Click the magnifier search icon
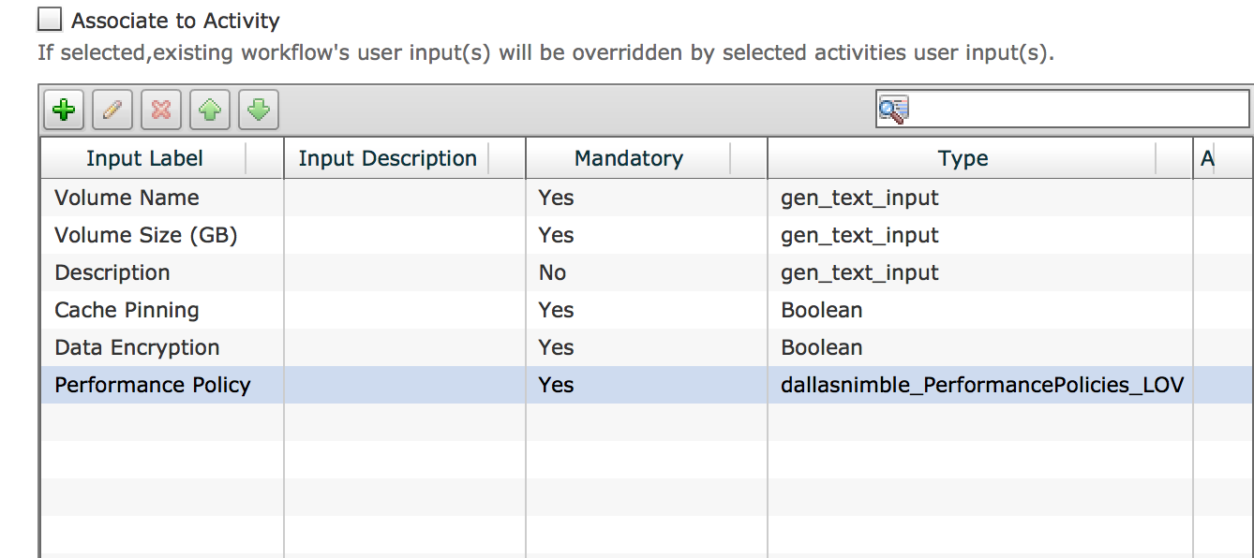Viewport: 1254px width, 558px height. pyautogui.click(x=892, y=110)
